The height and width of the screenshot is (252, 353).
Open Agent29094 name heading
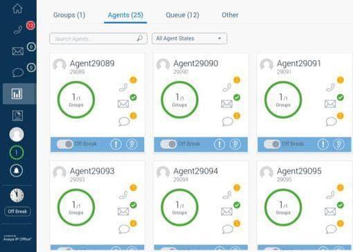(x=196, y=171)
